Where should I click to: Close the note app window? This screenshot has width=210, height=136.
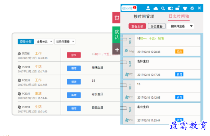(x=199, y=8)
